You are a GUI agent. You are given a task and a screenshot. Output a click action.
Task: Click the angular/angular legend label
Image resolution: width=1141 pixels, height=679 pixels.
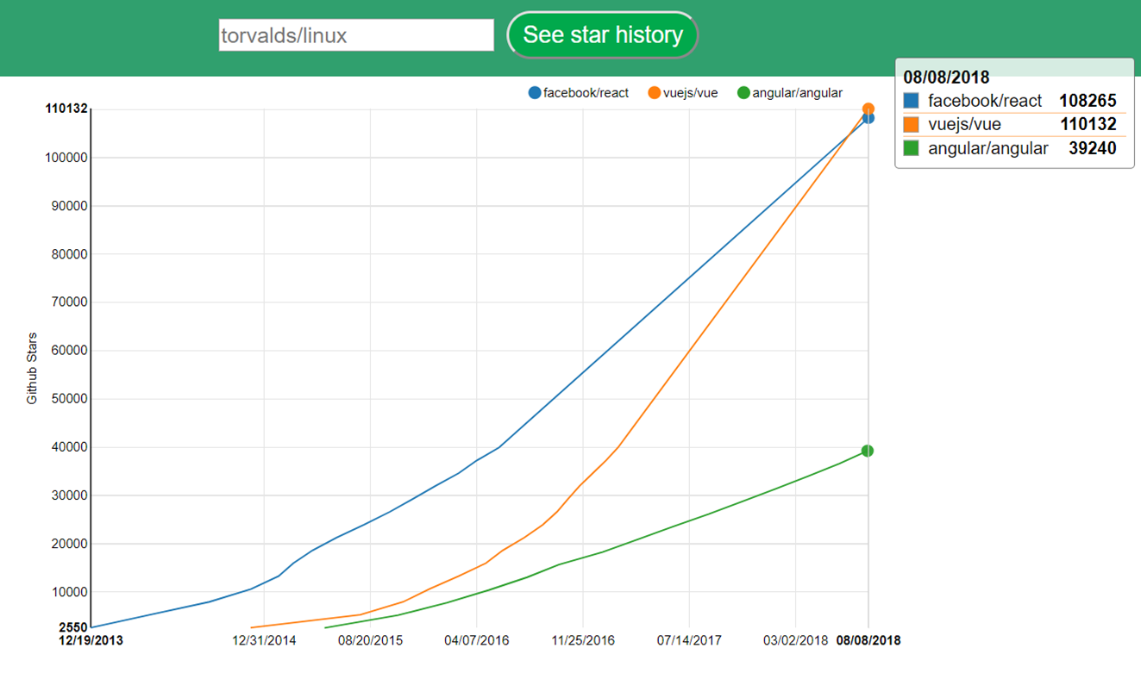point(797,93)
